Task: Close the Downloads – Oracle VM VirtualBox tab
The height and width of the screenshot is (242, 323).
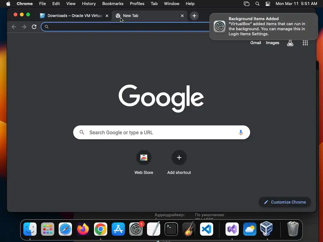Action: [107, 16]
